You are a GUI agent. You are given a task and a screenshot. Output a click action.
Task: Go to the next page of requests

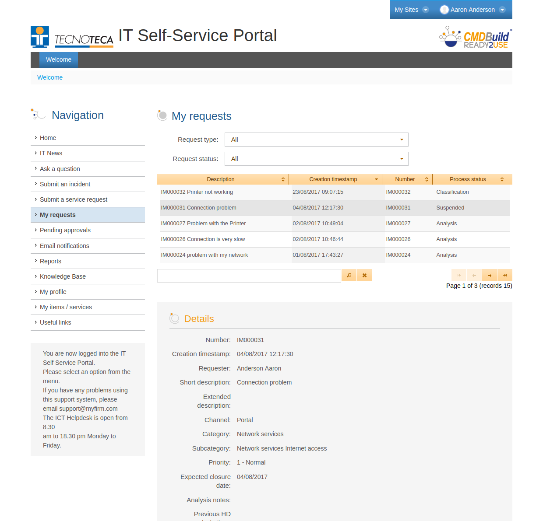489,275
